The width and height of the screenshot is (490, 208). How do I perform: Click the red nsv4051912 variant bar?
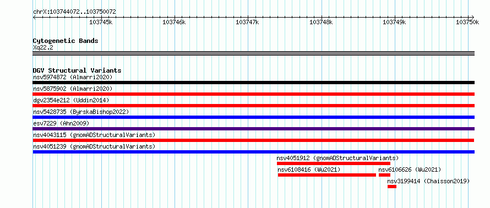pos(334,163)
